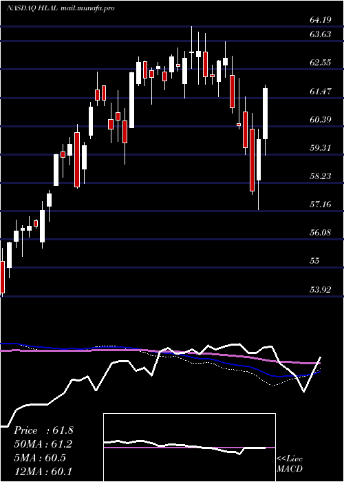The width and height of the screenshot is (344, 482).
Task: Click the 58.23 price axis label
Action: pyautogui.click(x=321, y=176)
